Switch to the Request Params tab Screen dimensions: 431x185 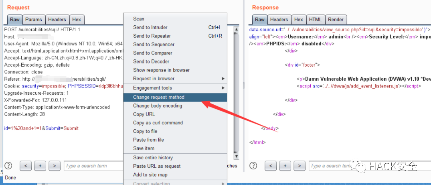pyautogui.click(x=34, y=20)
